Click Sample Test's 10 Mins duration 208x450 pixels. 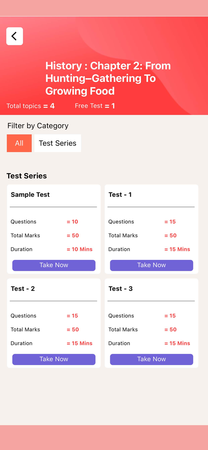click(x=80, y=249)
